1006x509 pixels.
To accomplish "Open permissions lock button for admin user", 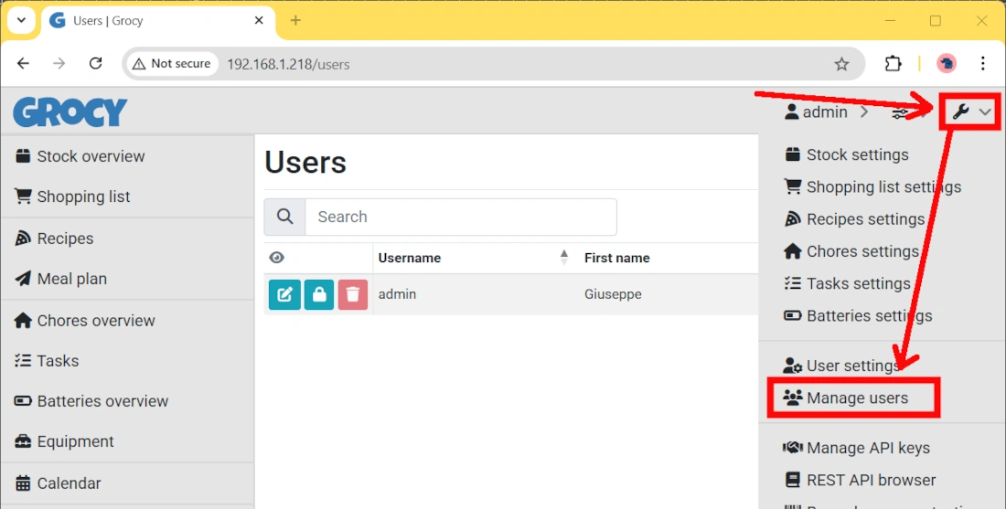I will (319, 294).
